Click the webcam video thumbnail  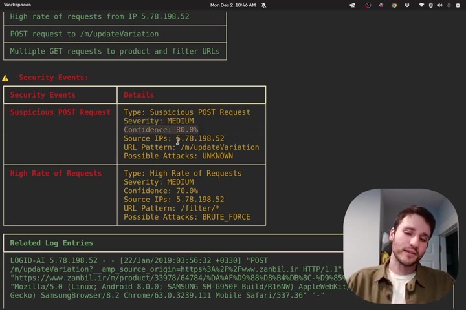(x=401, y=246)
